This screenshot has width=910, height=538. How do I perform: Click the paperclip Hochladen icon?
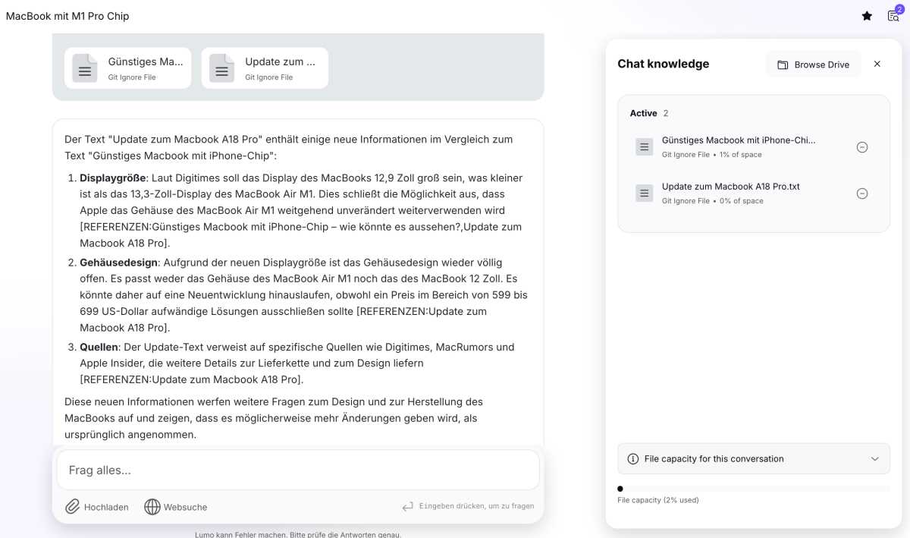point(73,507)
